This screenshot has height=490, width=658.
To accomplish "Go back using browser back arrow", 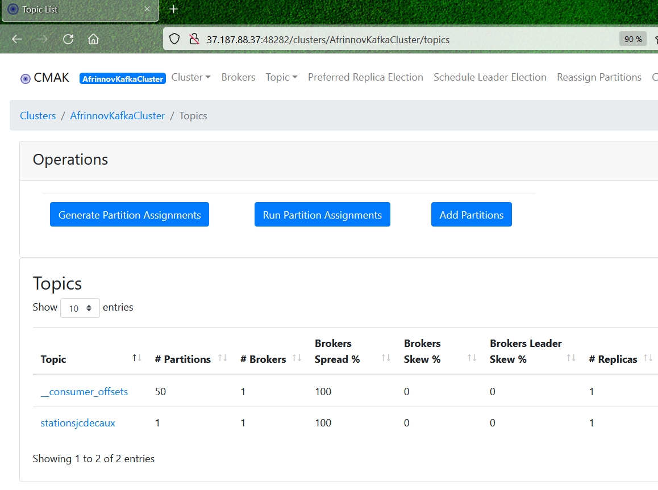I will [17, 39].
